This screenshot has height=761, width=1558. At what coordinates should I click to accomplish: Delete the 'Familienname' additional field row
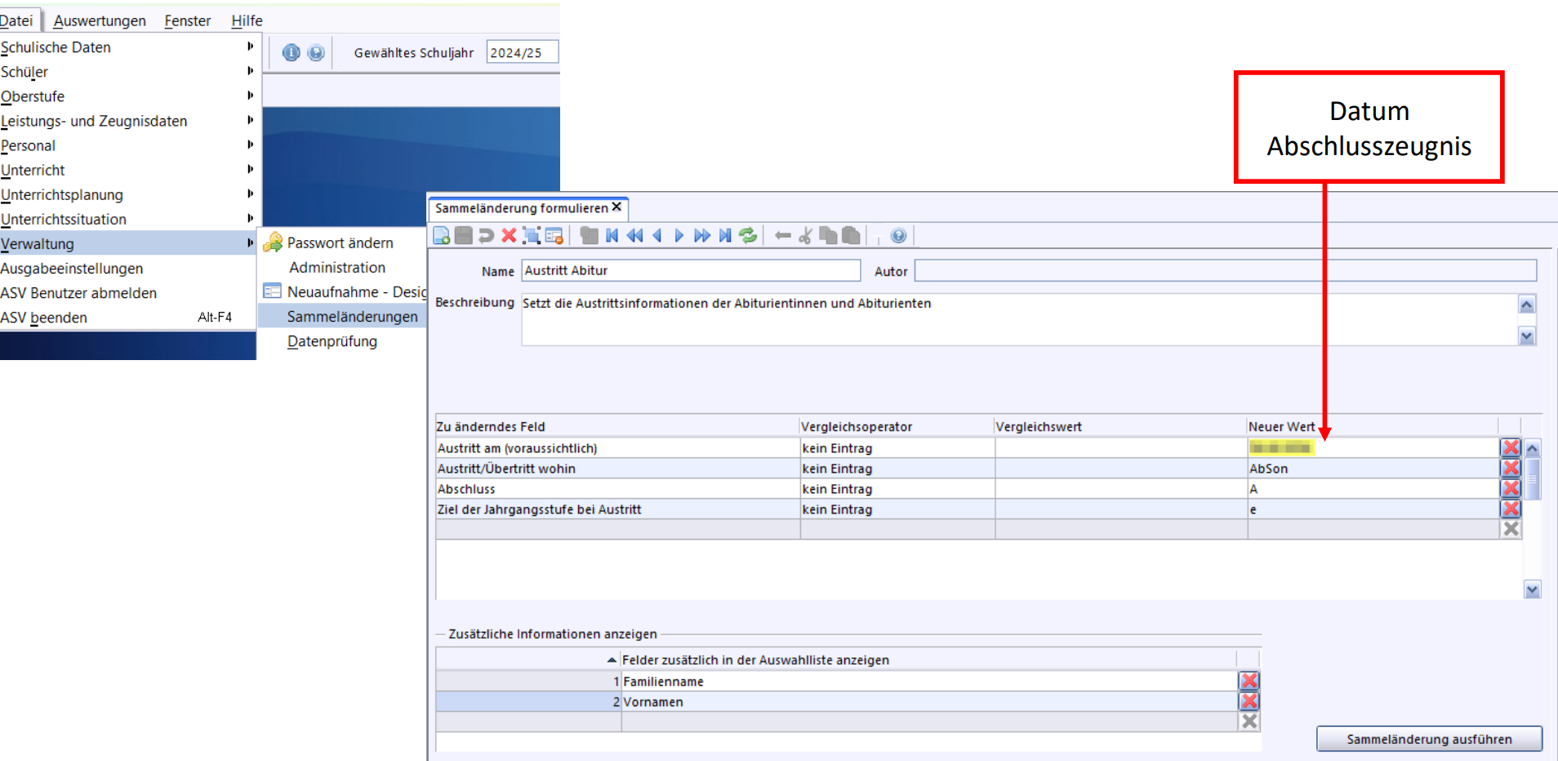tap(1249, 681)
